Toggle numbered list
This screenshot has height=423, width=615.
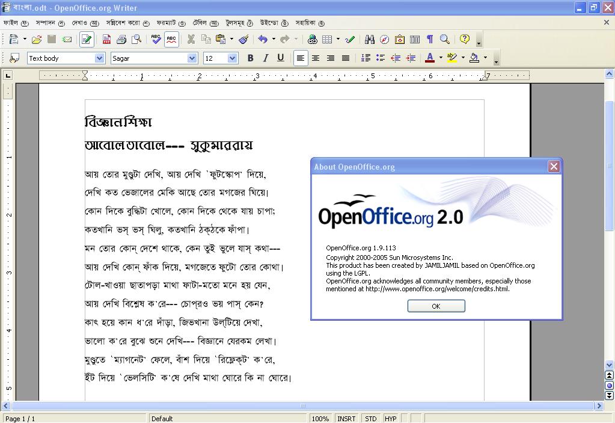pos(366,58)
